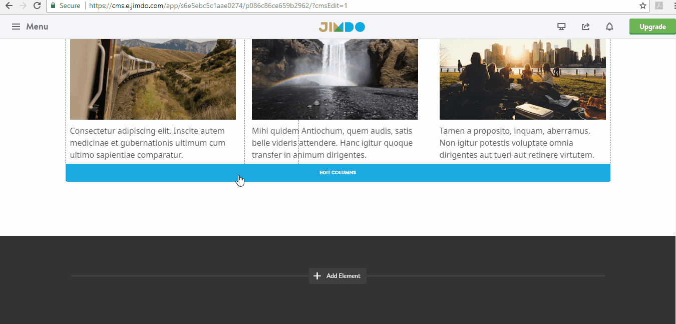Click the share icon
This screenshot has height=324, width=676.
coord(585,27)
